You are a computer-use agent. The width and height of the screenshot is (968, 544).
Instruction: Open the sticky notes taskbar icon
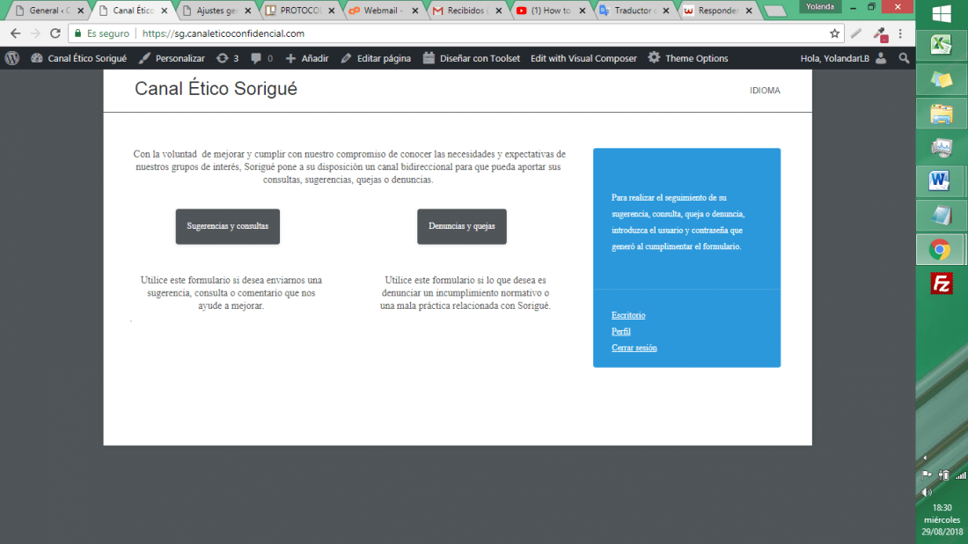(x=942, y=79)
